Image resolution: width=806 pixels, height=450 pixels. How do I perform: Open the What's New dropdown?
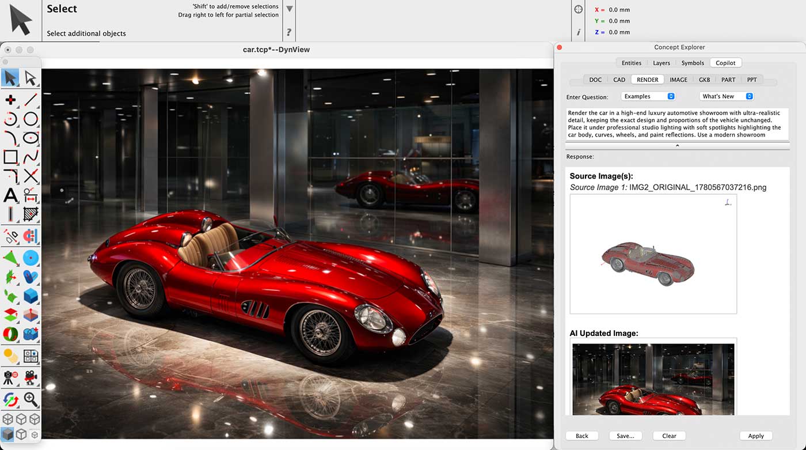click(x=726, y=96)
